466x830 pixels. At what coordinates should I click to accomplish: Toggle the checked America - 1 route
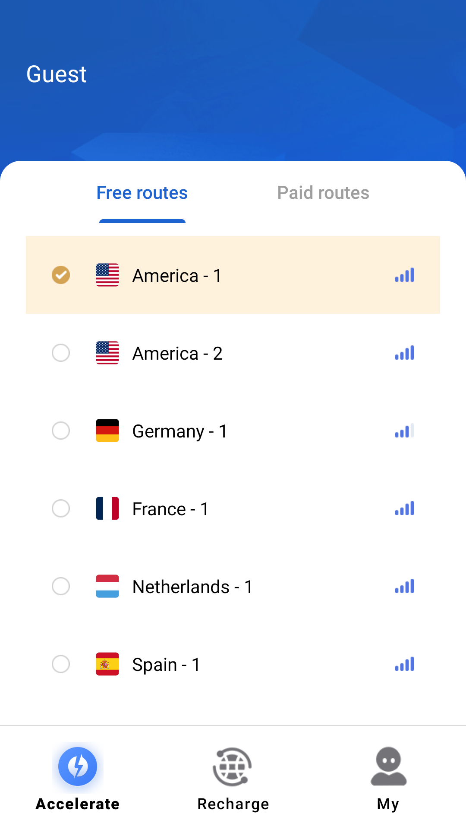61,275
